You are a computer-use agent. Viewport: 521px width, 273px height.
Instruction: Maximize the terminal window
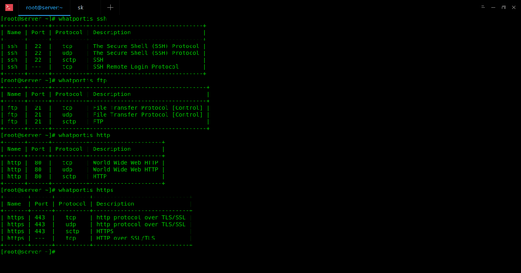tap(503, 7)
